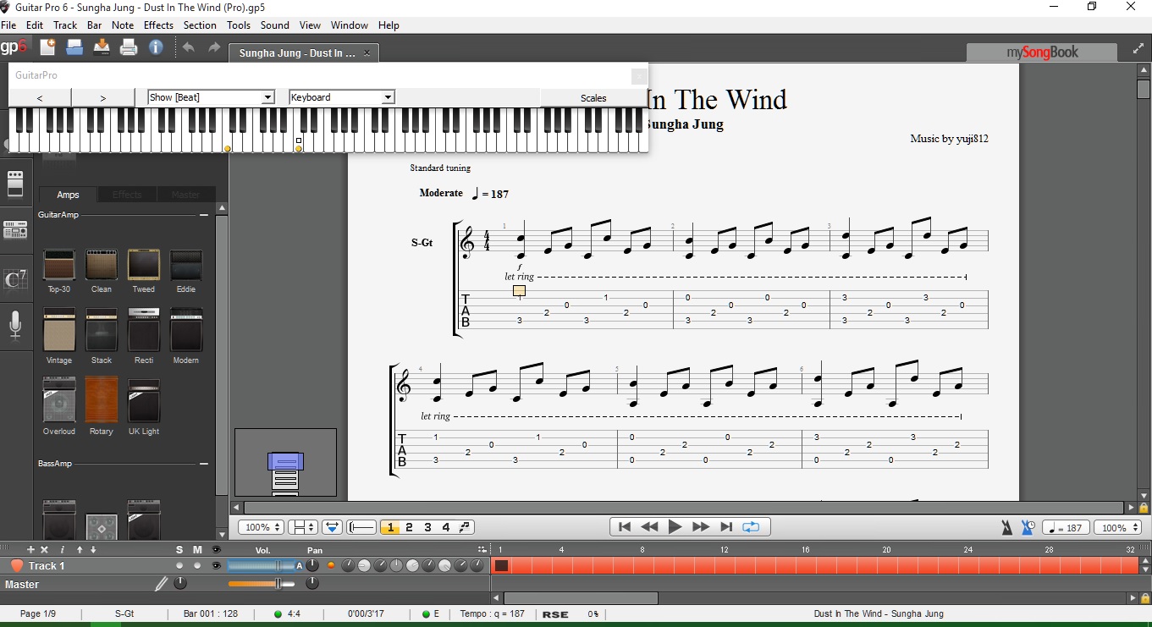Select the Recti guitar amp
The image size is (1152, 627).
[x=144, y=330]
